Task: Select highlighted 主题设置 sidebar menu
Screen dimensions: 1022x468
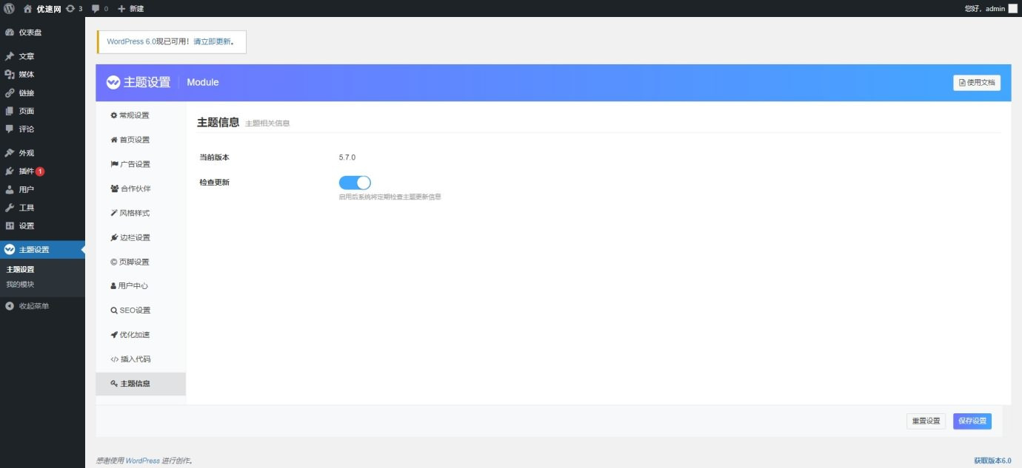Action: 42,250
